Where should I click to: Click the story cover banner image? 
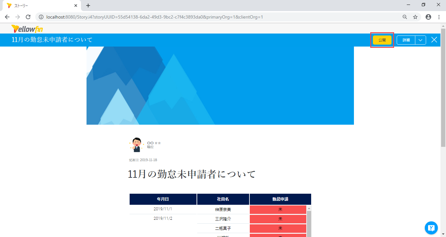(x=220, y=86)
